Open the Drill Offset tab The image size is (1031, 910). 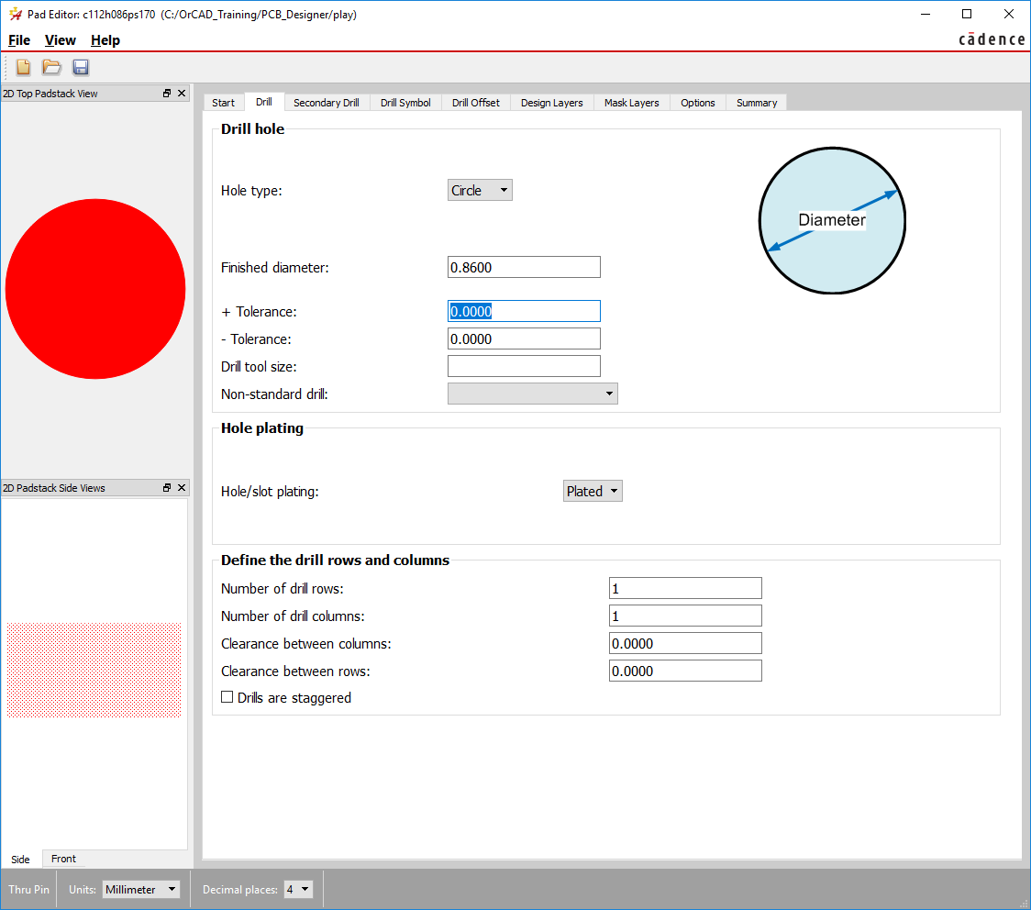coord(476,103)
